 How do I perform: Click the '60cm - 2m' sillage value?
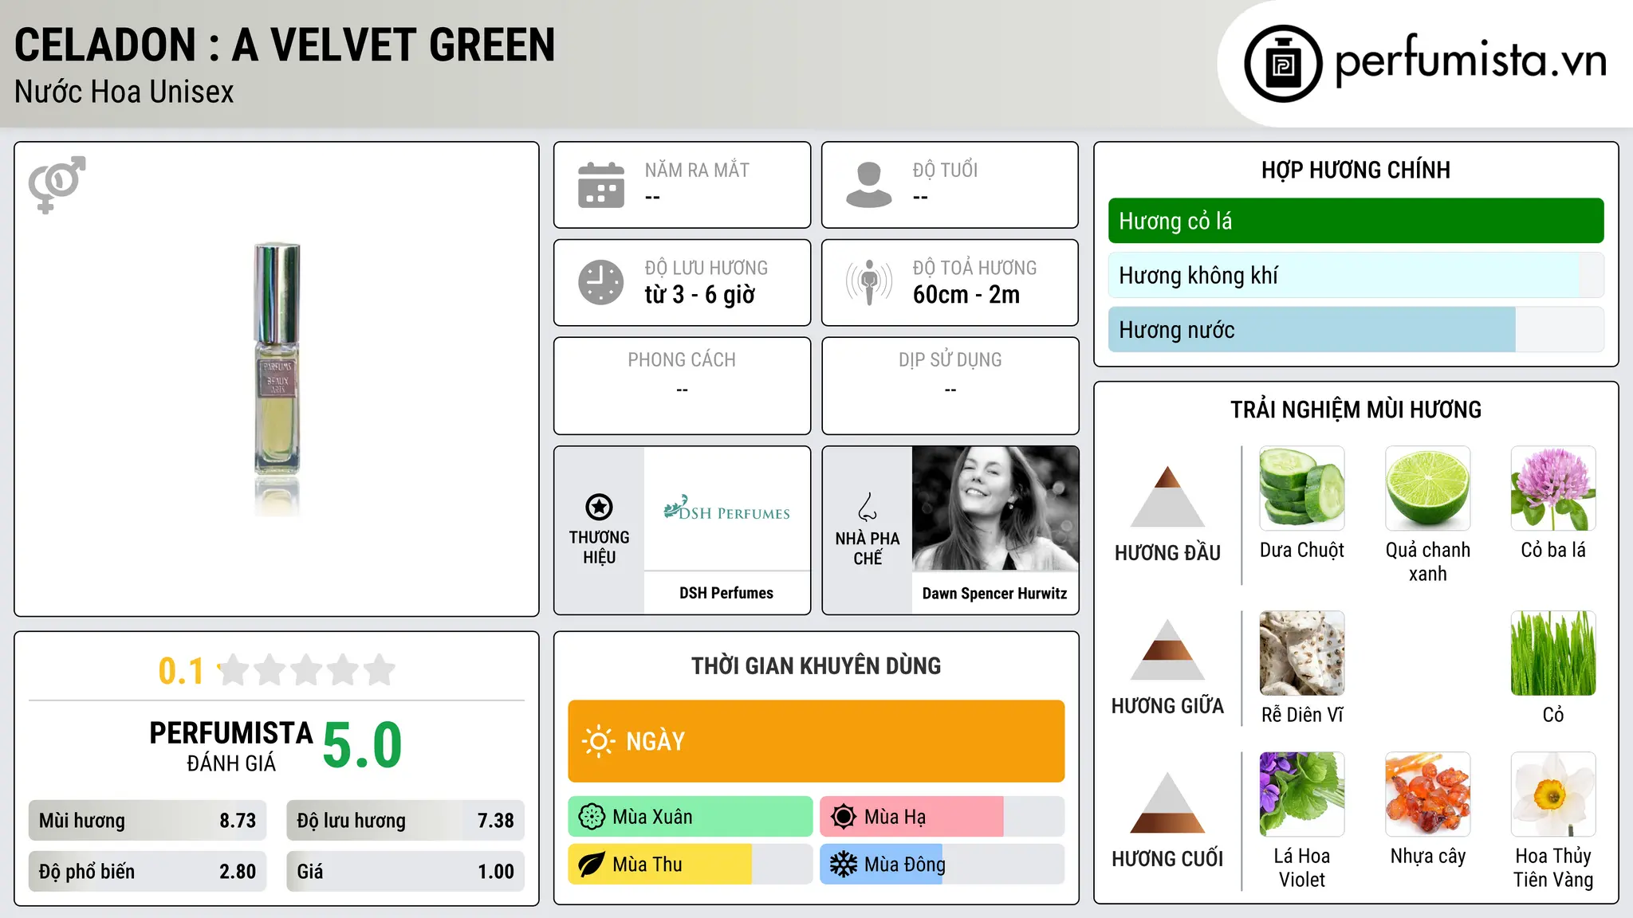966,295
